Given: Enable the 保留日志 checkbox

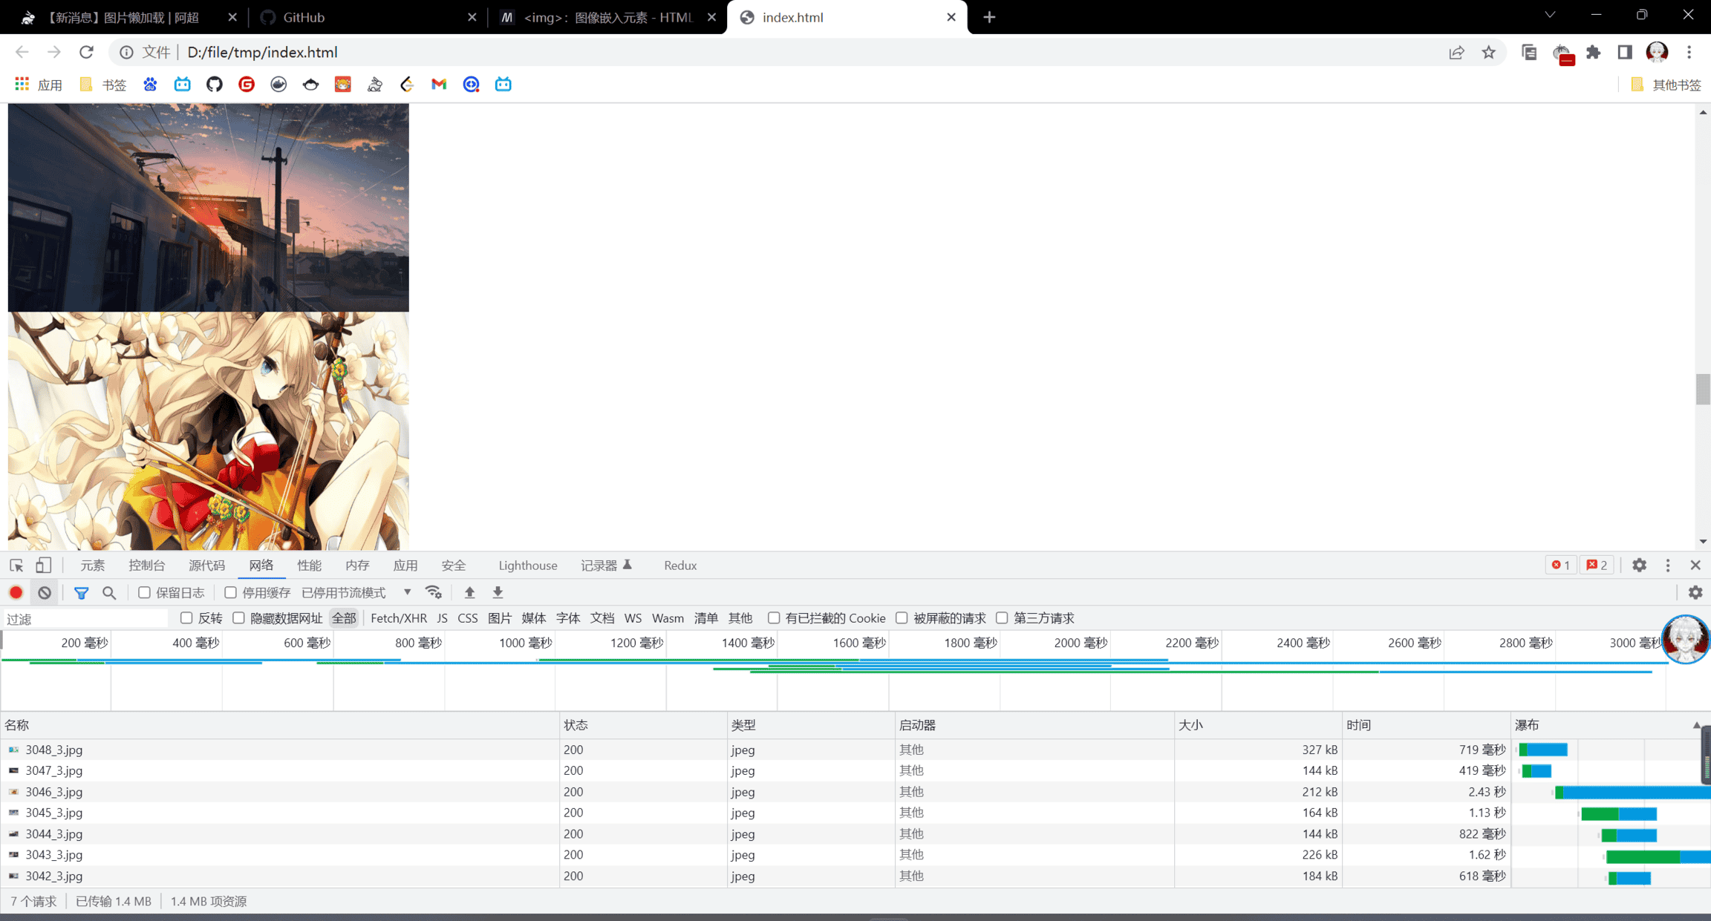Looking at the screenshot, I should (x=145, y=592).
